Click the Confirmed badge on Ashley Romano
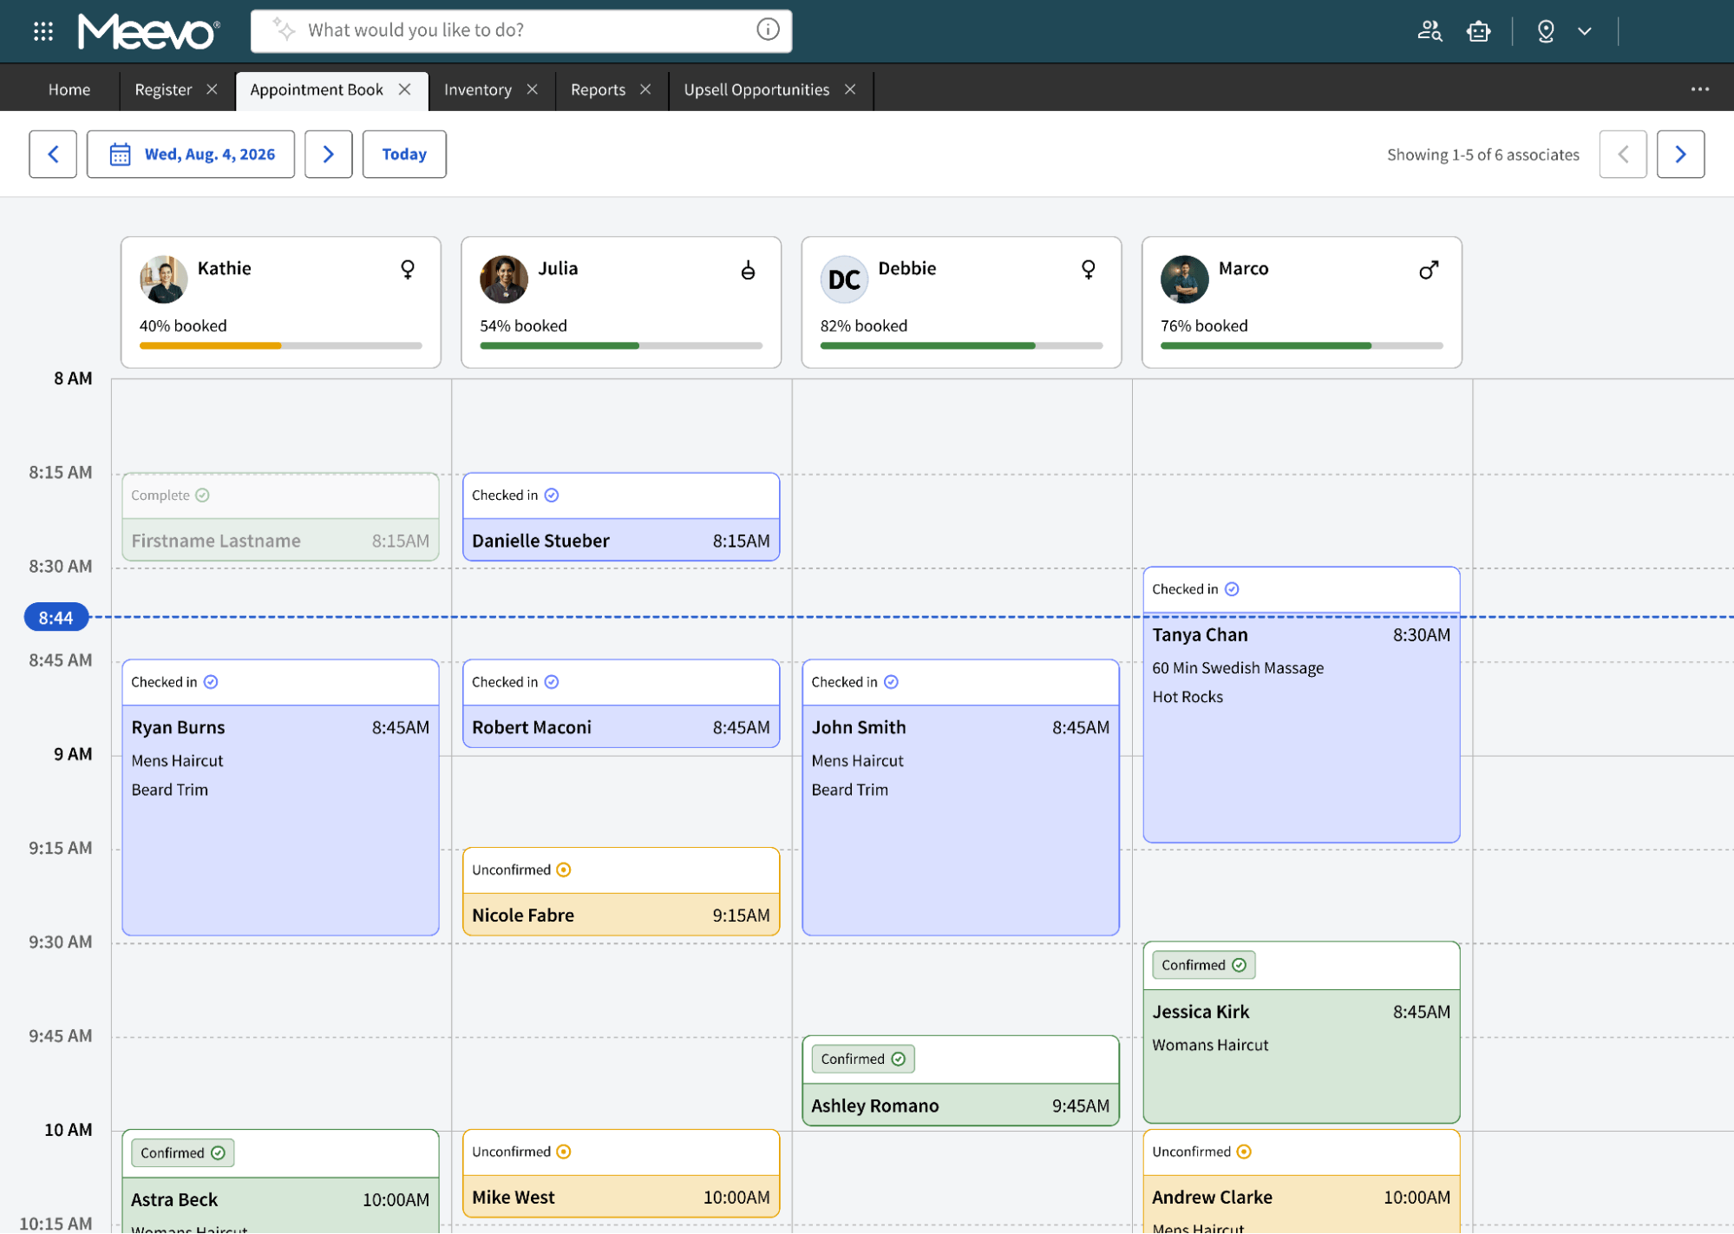The width and height of the screenshot is (1734, 1234). (x=862, y=1060)
